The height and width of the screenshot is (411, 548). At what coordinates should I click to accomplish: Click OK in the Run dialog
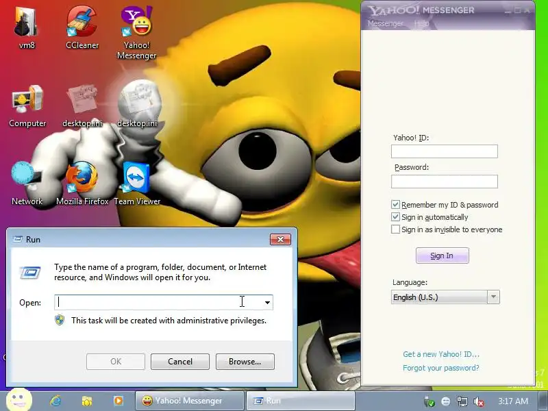point(116,362)
